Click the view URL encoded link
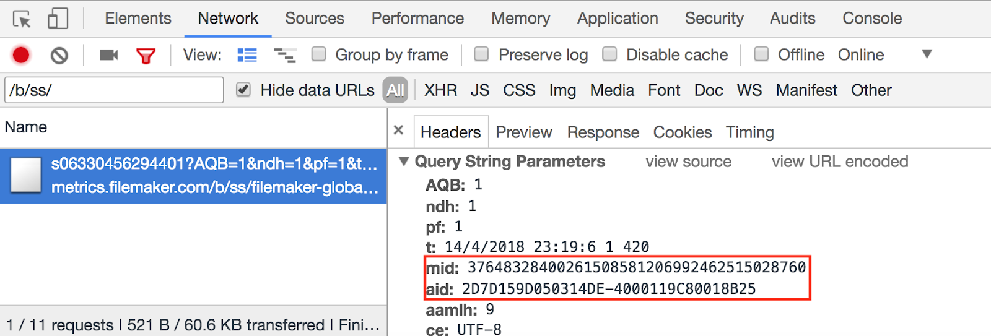 pos(839,162)
